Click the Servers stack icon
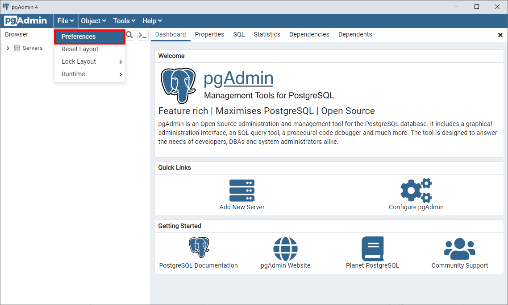 [17, 48]
